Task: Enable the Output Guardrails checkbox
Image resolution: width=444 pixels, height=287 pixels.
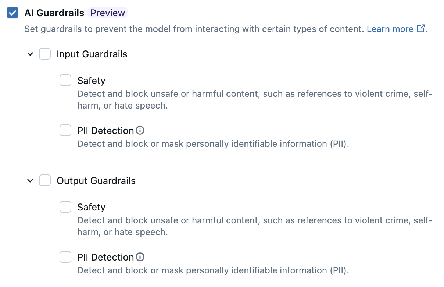Action: 44,180
